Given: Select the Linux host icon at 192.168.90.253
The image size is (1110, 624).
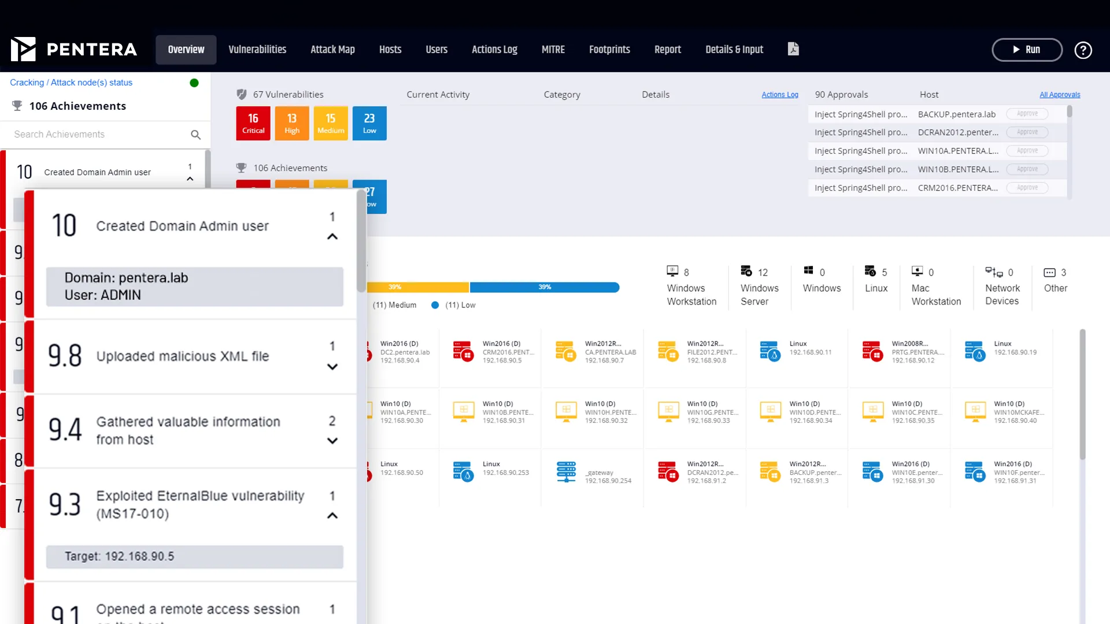Looking at the screenshot, I should point(463,471).
